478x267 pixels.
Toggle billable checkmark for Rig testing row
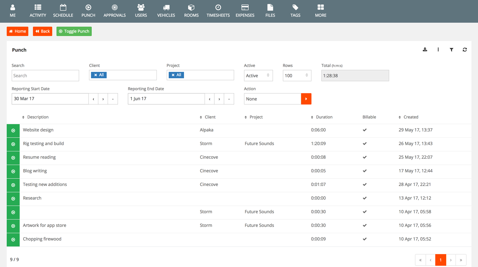[365, 144]
